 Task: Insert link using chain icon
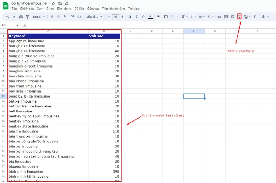pos(219,17)
